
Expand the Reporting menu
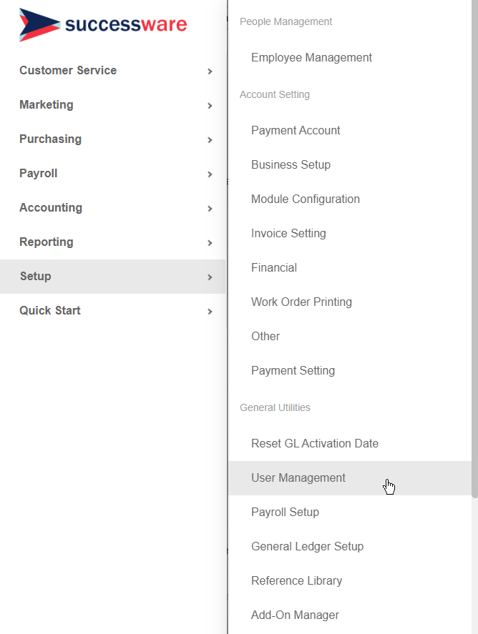(x=46, y=242)
